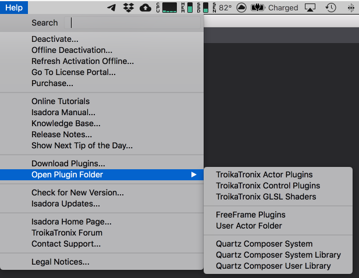Open Isadora Home Page...
Viewport: 359px width, 278px height.
click(x=102, y=222)
